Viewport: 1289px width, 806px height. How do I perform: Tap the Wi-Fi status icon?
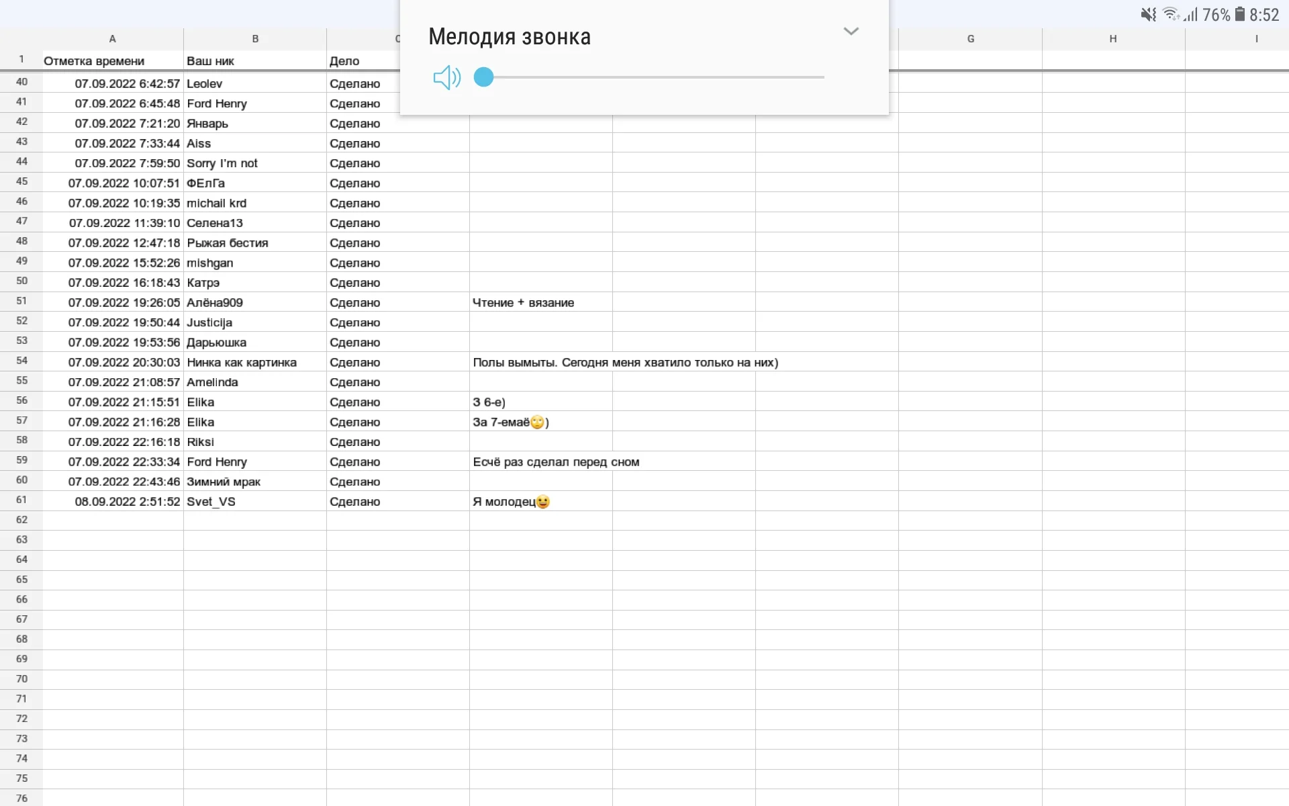(1171, 15)
